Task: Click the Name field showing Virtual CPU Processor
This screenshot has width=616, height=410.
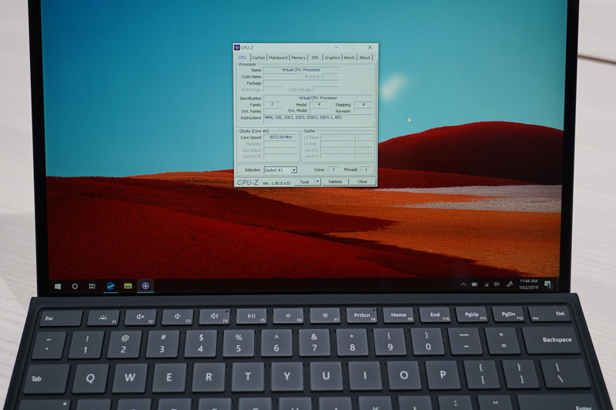Action: (301, 69)
